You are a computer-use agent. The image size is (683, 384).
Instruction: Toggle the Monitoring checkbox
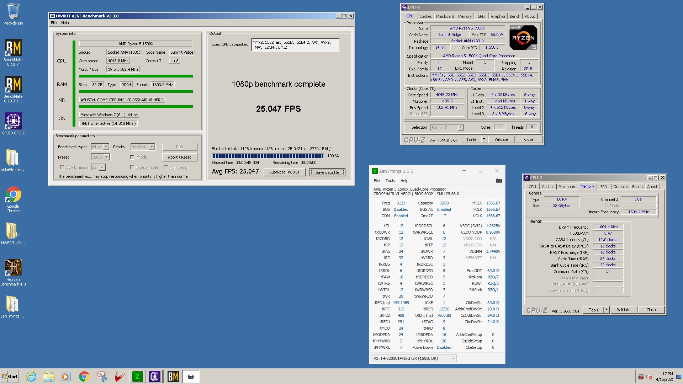(x=166, y=167)
